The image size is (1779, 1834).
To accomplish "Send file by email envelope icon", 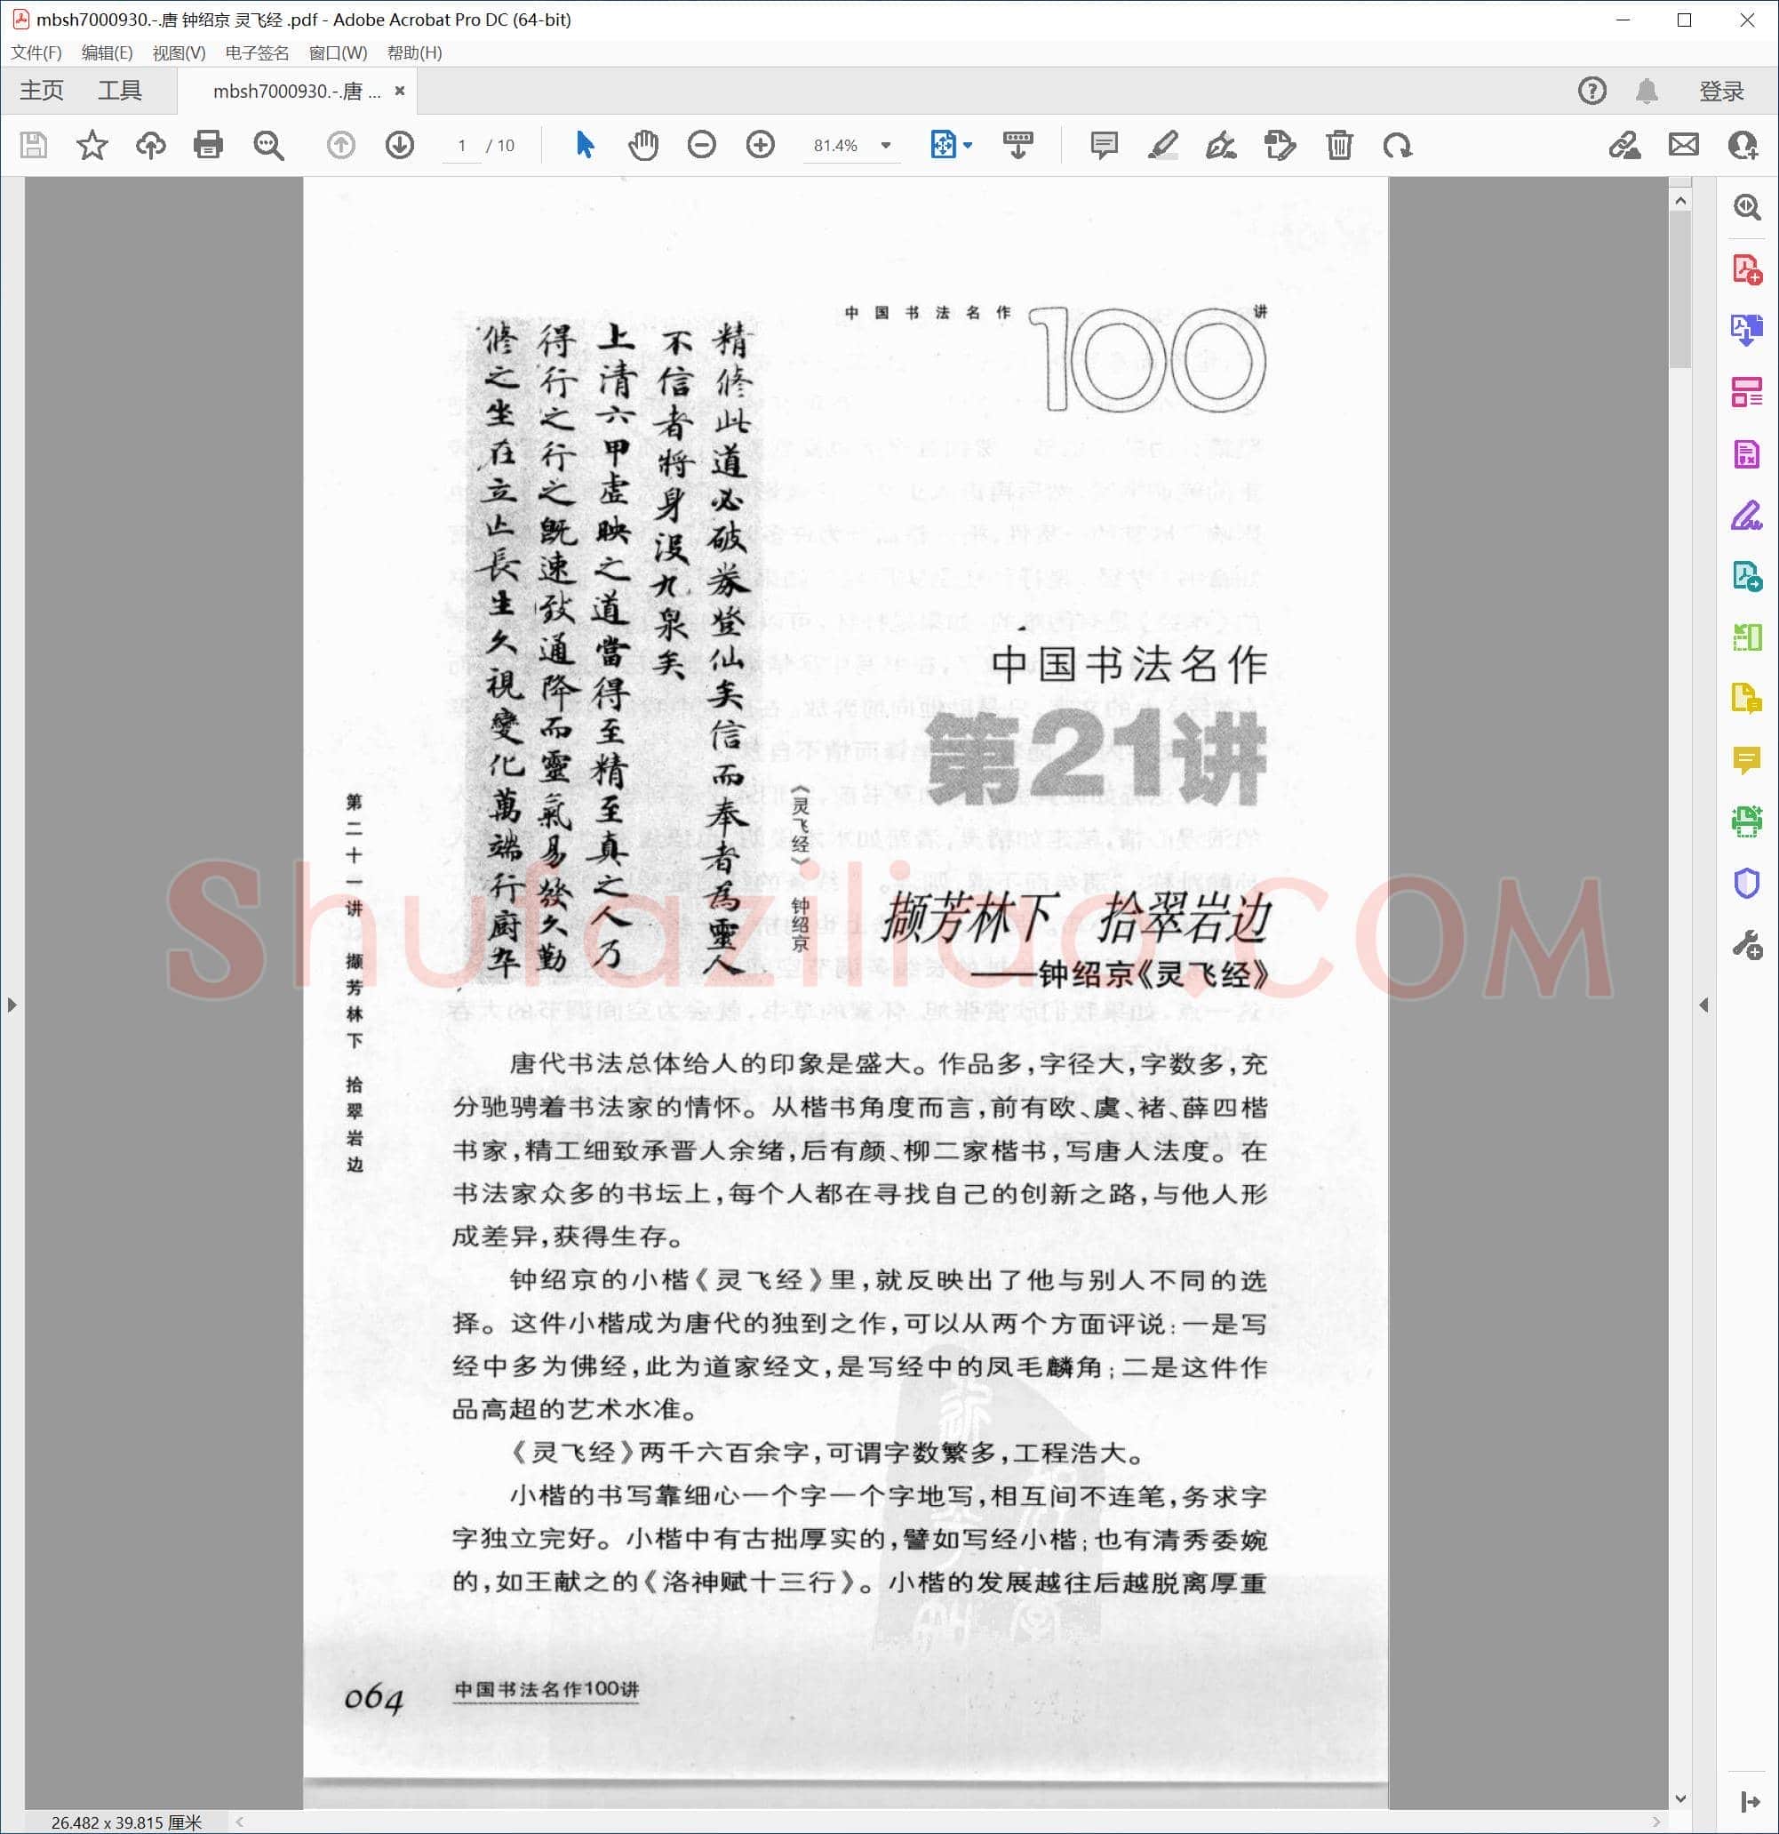I will (x=1684, y=145).
